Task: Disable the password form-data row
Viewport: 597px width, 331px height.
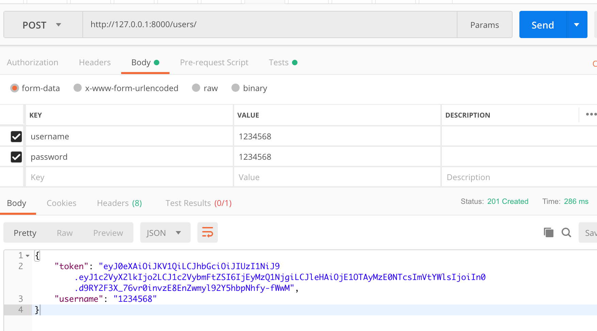Action: 16,157
